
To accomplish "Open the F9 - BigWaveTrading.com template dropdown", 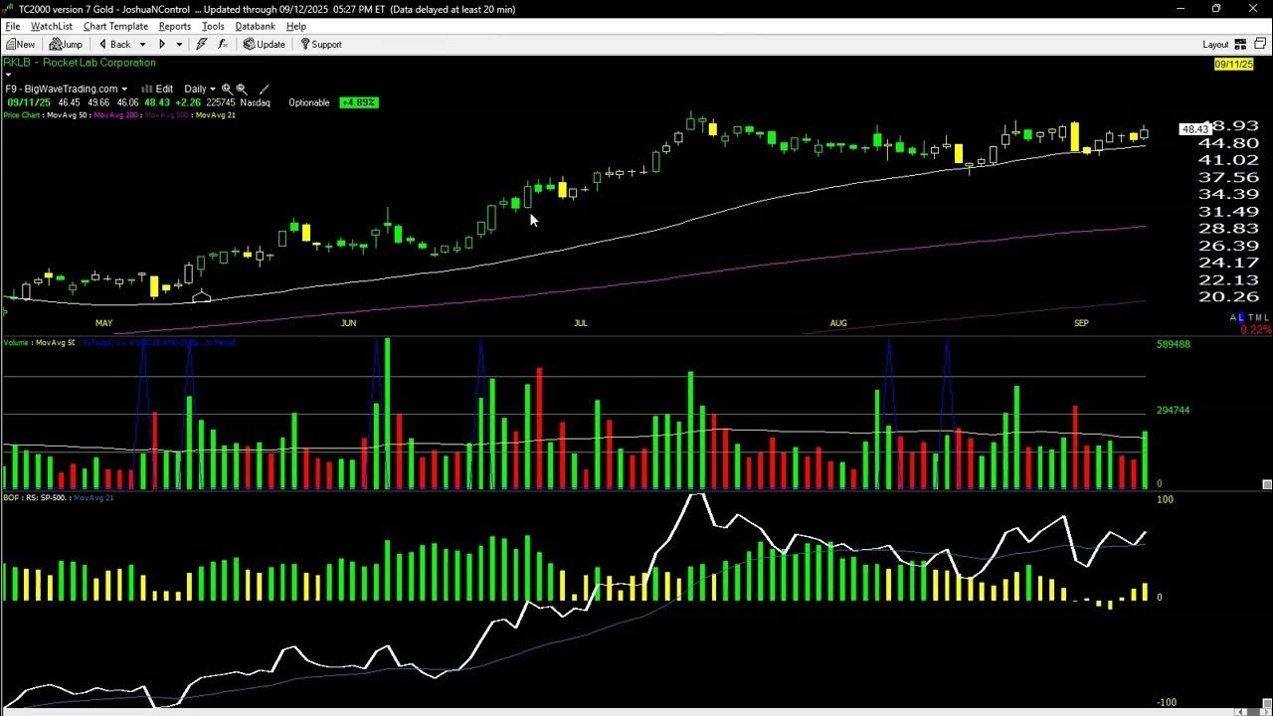I will coord(66,89).
